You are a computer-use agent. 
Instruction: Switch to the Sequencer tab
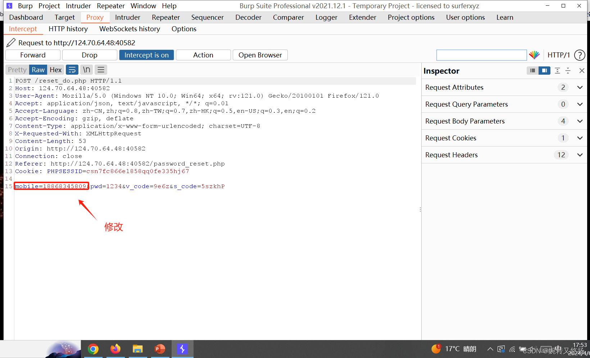point(208,17)
